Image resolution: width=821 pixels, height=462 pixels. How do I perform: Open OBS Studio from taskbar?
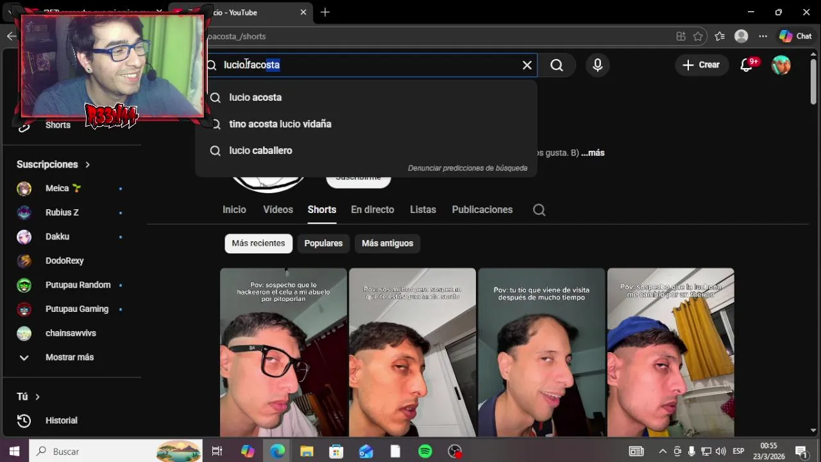click(x=455, y=452)
